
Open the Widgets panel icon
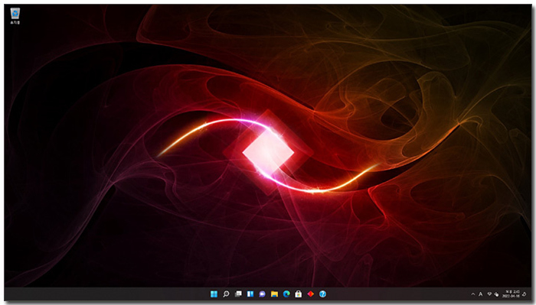point(250,294)
